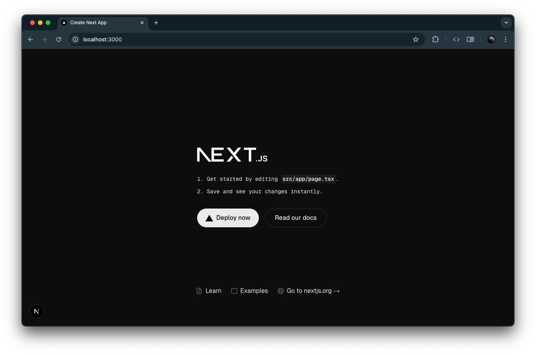The image size is (536, 355).
Task: Open the Examples link
Action: [x=249, y=291]
